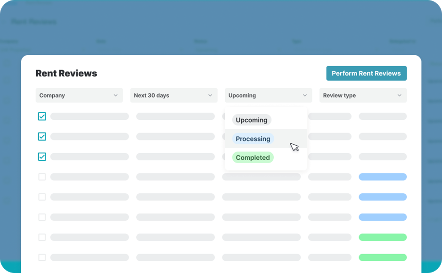Click the Rent Reviews heading
The width and height of the screenshot is (442, 273).
(66, 73)
